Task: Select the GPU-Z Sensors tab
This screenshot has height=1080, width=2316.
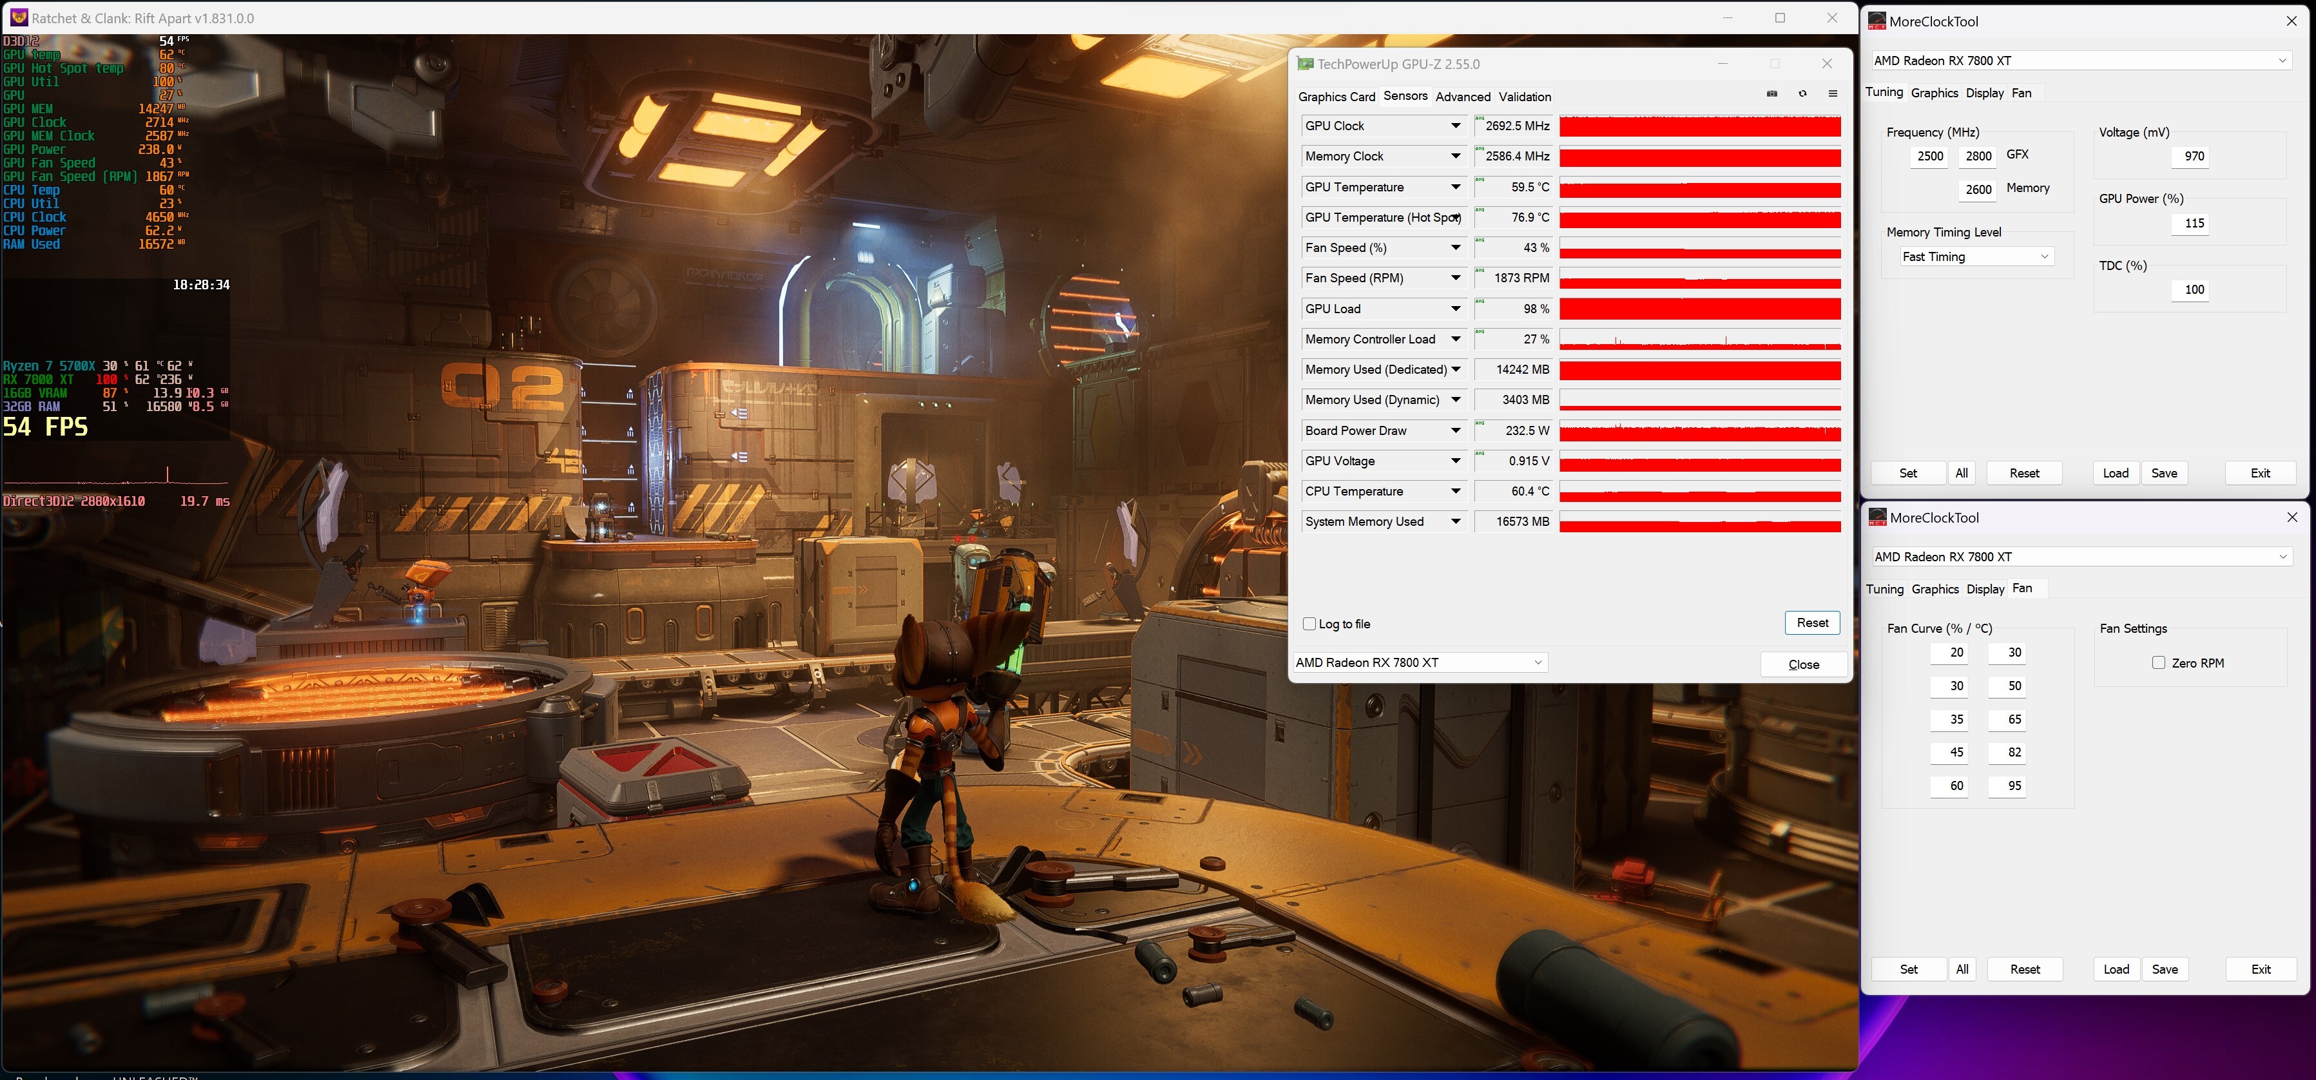Action: (x=1405, y=95)
